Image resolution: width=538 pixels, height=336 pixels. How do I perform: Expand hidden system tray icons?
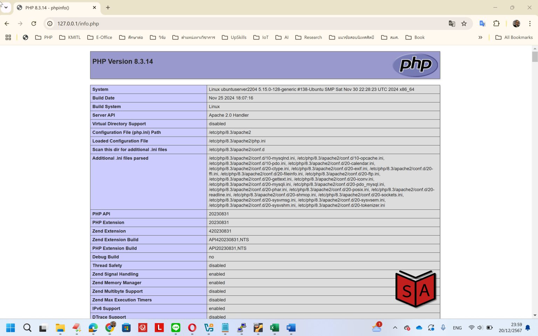point(395,328)
